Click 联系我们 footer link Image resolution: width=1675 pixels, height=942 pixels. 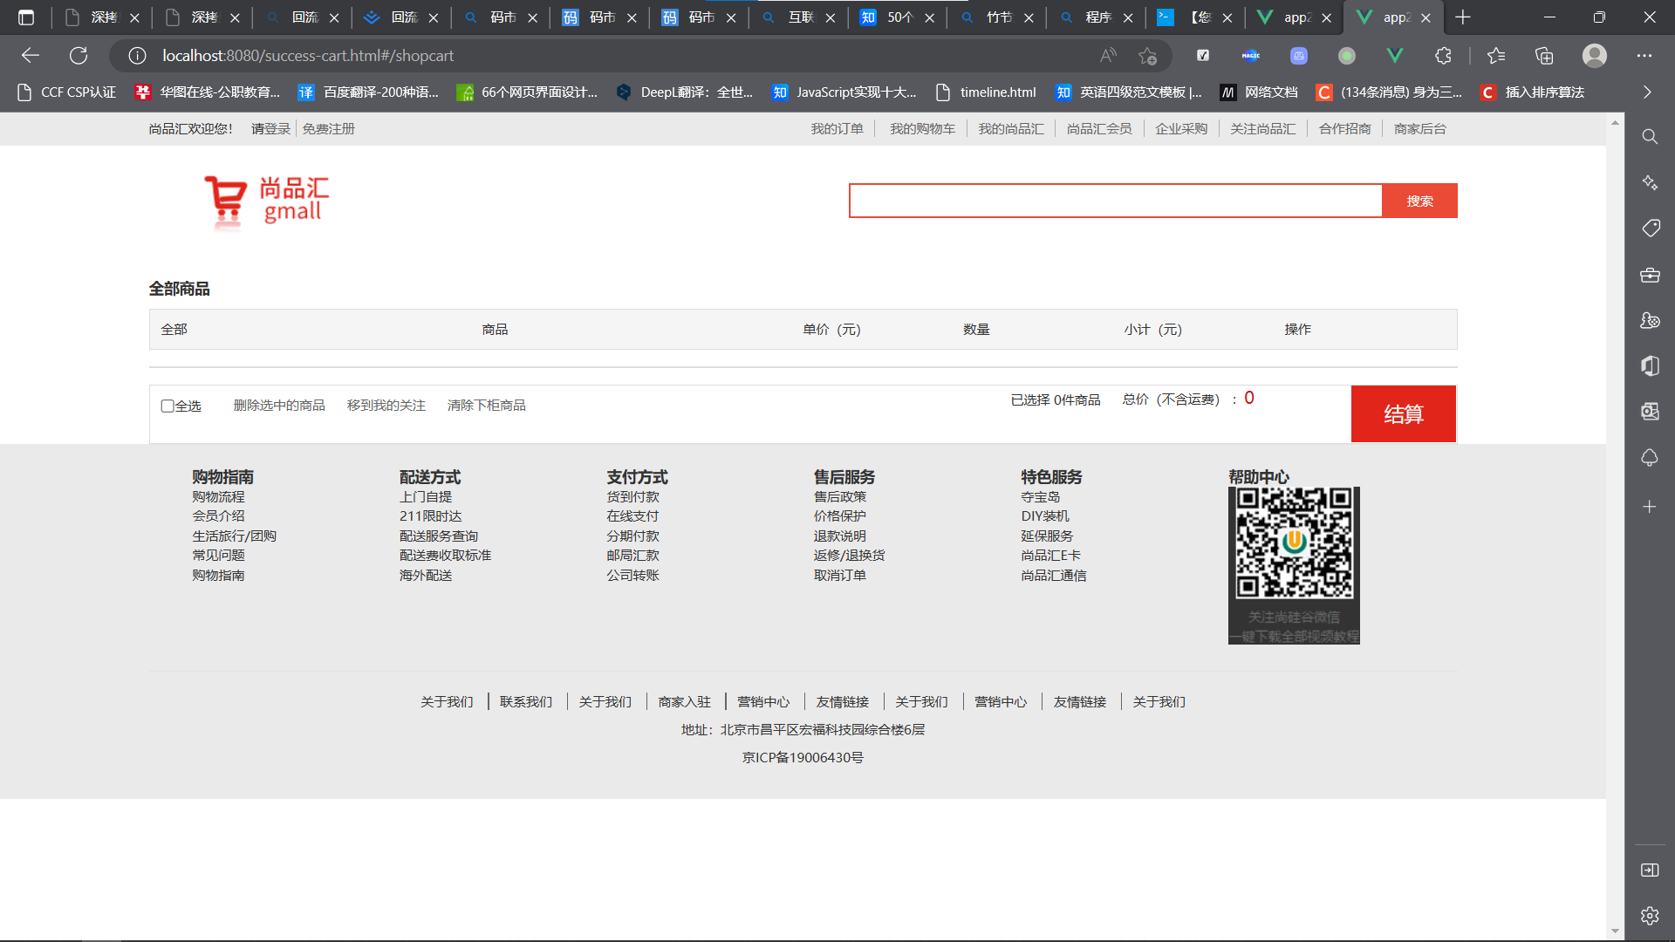526,702
